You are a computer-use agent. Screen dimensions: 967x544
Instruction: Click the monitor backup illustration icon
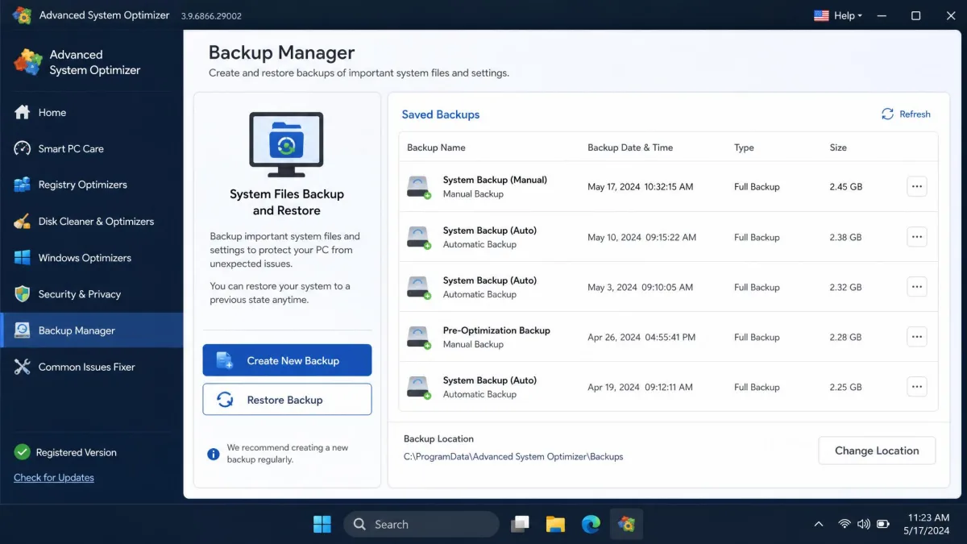point(286,145)
